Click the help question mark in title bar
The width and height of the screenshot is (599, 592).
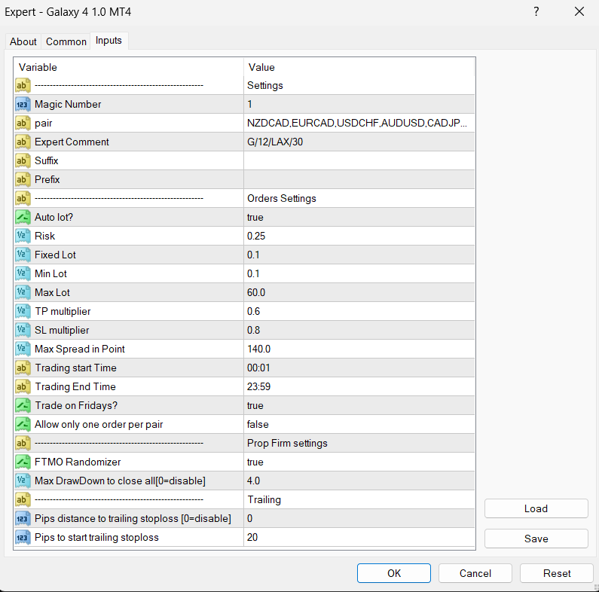(x=536, y=11)
